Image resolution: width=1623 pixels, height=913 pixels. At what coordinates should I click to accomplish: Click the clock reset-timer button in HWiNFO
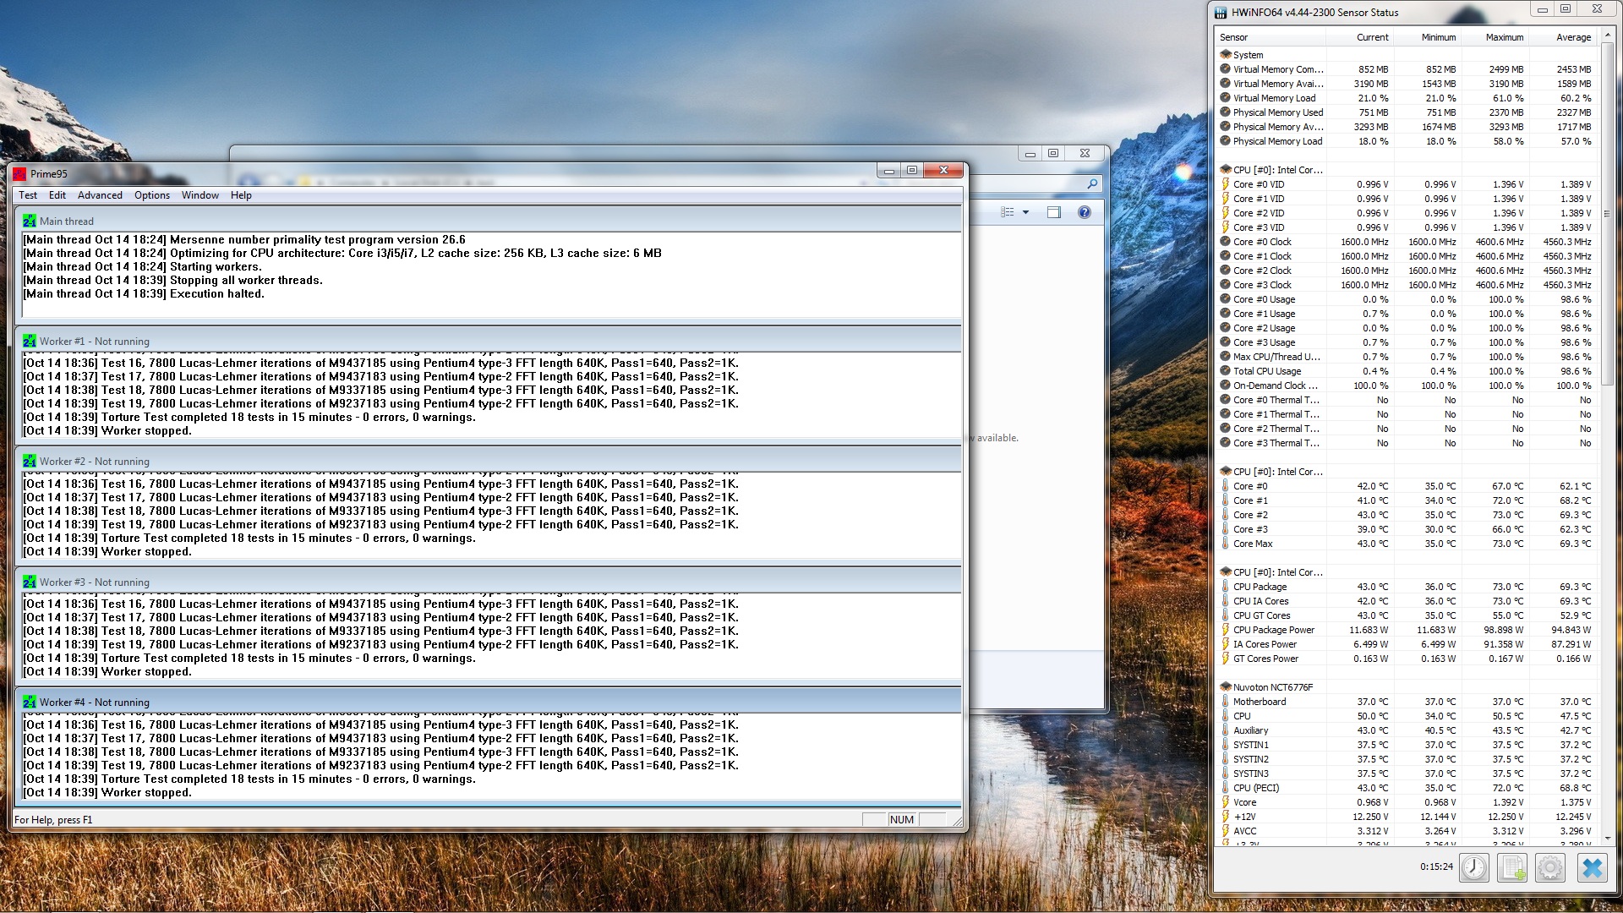[x=1474, y=867]
